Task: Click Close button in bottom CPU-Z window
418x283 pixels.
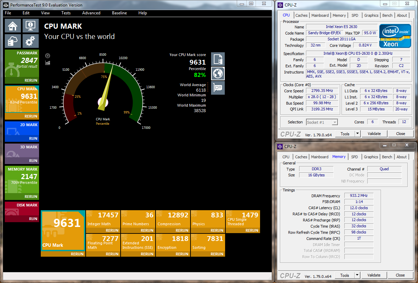Action: tap(400, 275)
